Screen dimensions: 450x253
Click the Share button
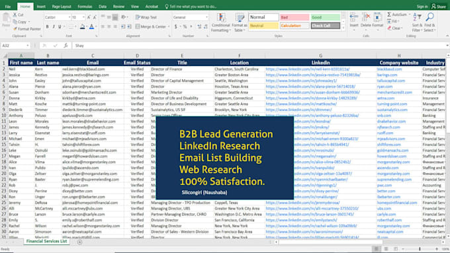tap(439, 7)
